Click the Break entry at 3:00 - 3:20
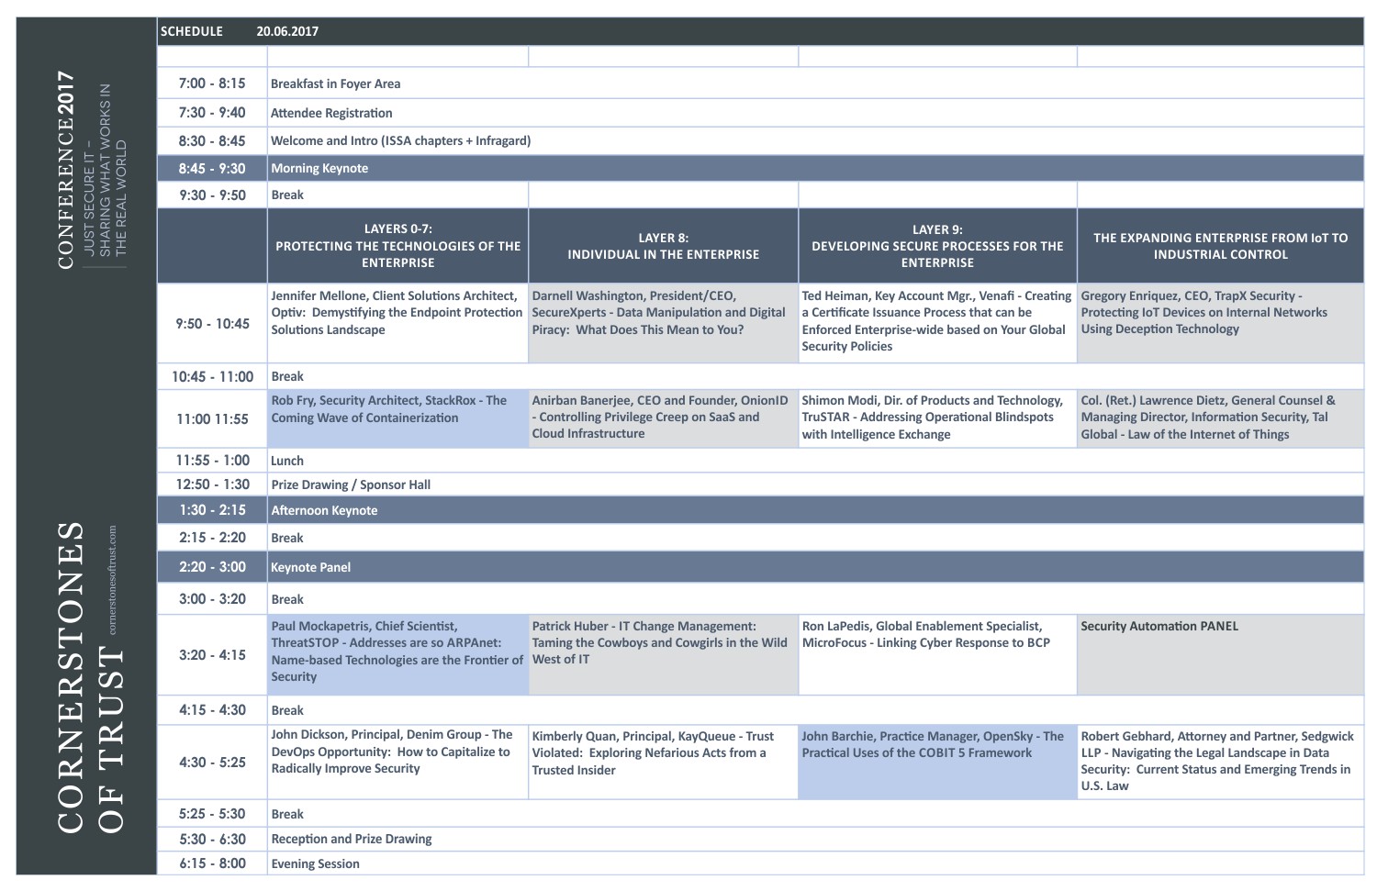This screenshot has height=891, width=1377. point(287,599)
